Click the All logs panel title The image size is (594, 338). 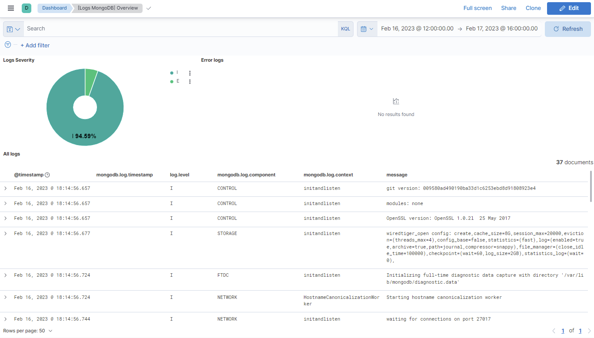click(x=12, y=154)
